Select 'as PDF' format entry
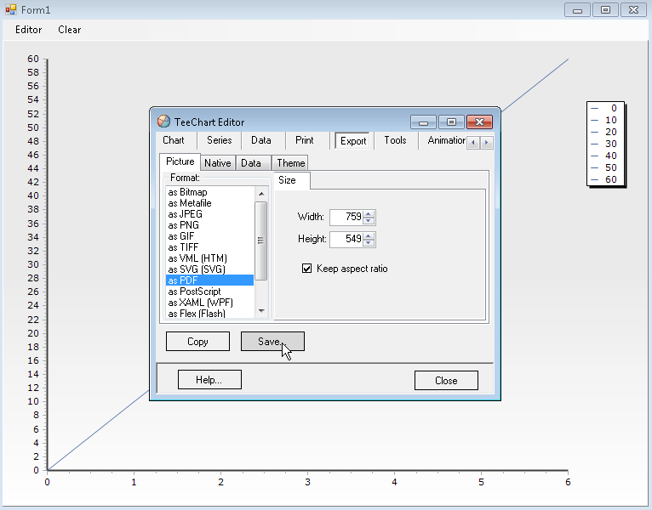The width and height of the screenshot is (652, 510). [x=209, y=280]
